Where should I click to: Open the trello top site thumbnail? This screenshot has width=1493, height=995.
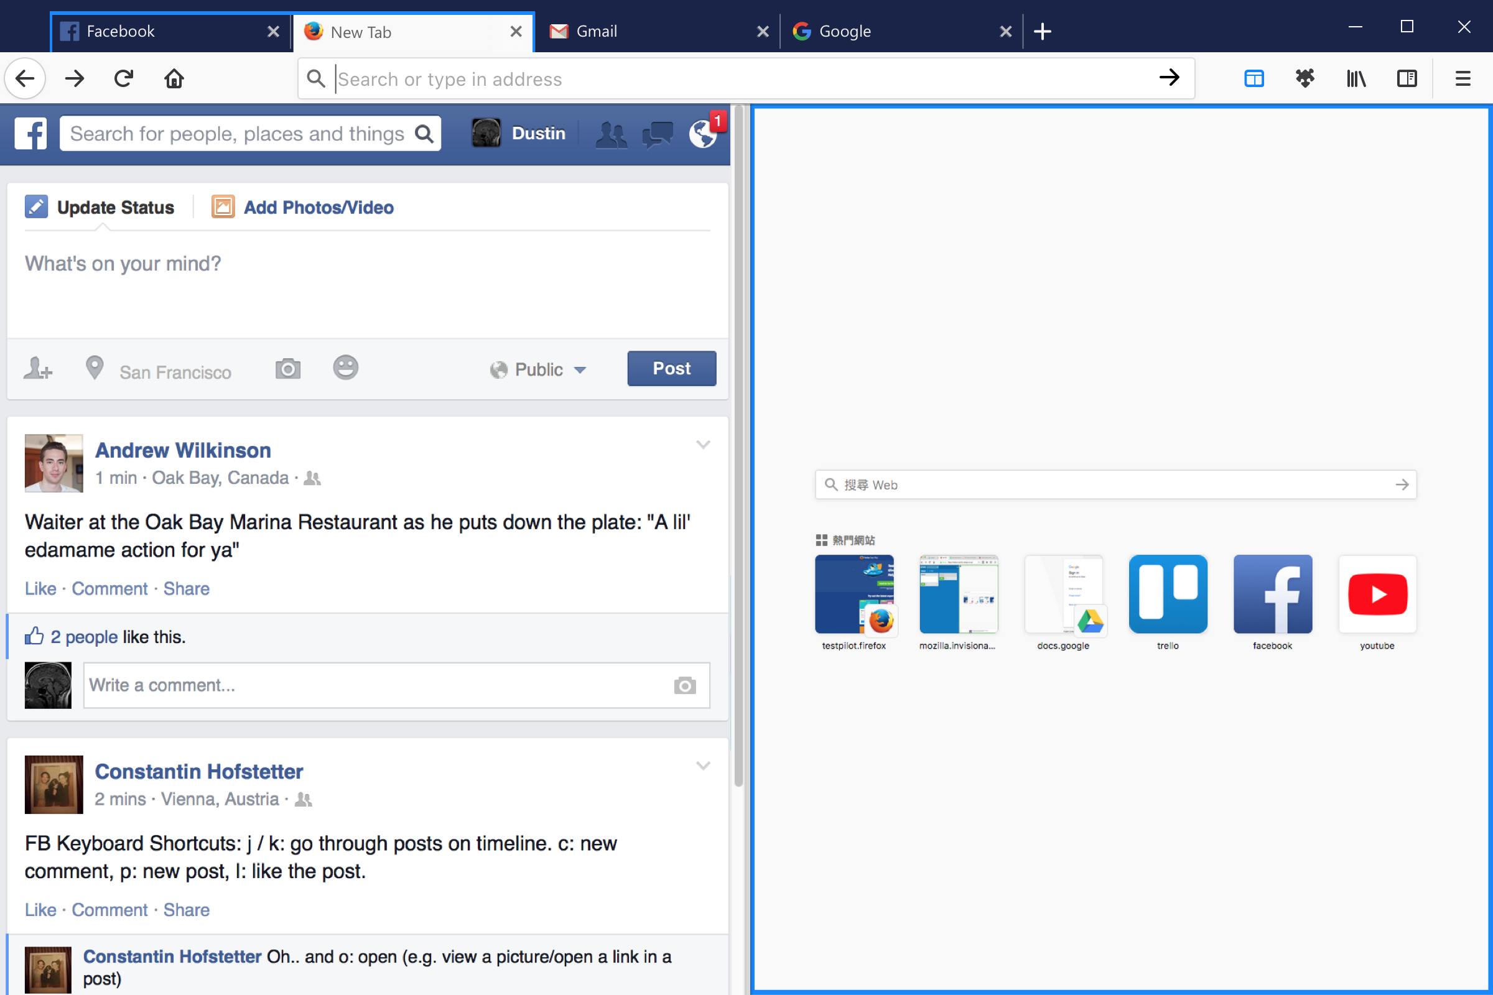pos(1168,595)
